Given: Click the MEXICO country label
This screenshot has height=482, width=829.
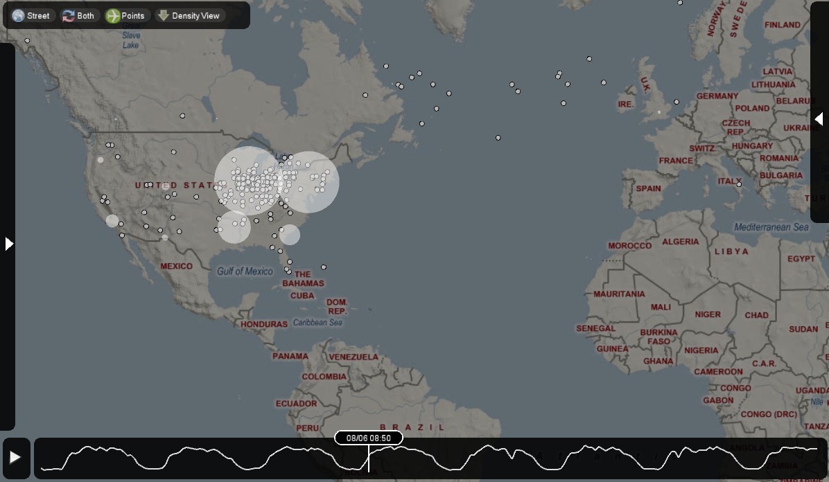Looking at the screenshot, I should [x=177, y=266].
